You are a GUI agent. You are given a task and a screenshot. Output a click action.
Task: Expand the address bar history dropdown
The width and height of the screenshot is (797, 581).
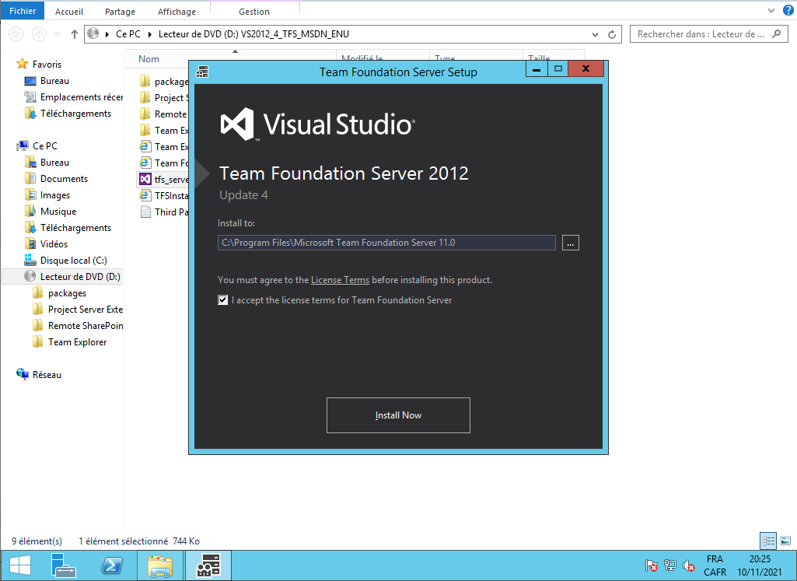(x=596, y=34)
